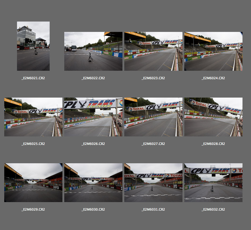The image size is (251, 230).
Task: Click the photo thumbnail for _E2M6027.CR2
Action: 153,117
